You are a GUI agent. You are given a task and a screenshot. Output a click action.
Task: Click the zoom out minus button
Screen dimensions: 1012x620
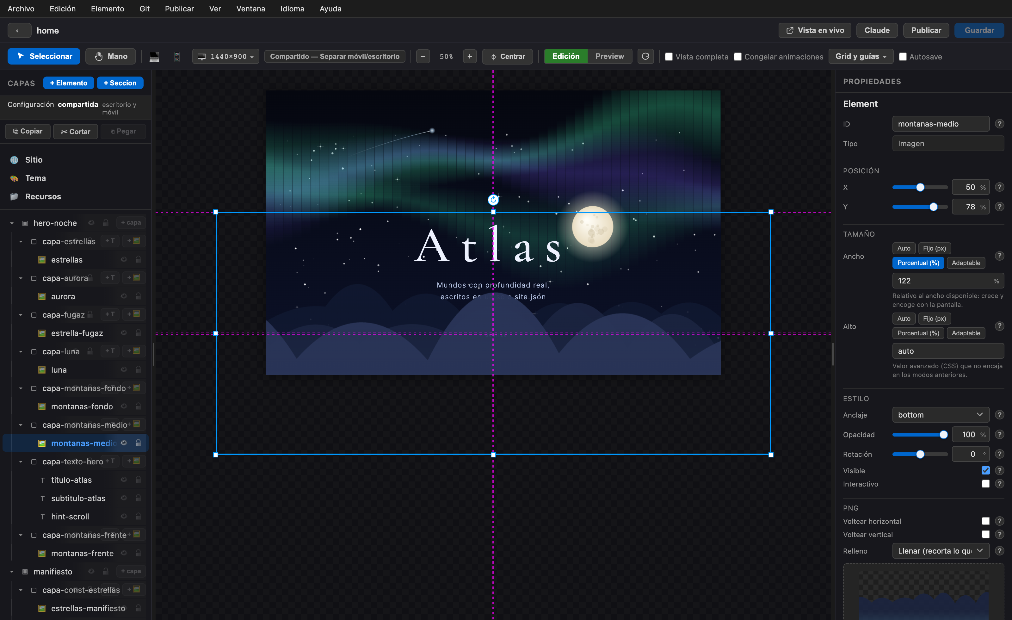pyautogui.click(x=423, y=56)
